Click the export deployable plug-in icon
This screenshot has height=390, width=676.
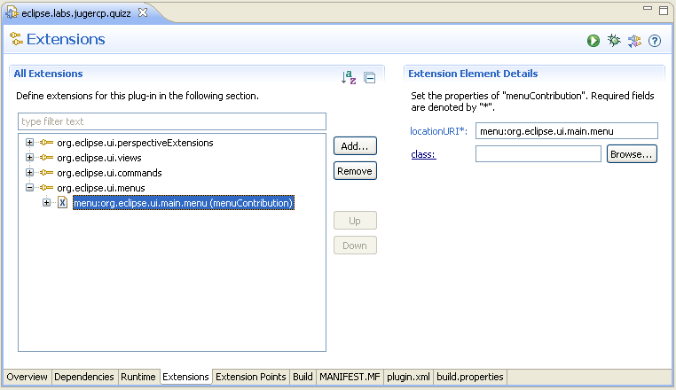pyautogui.click(x=634, y=41)
